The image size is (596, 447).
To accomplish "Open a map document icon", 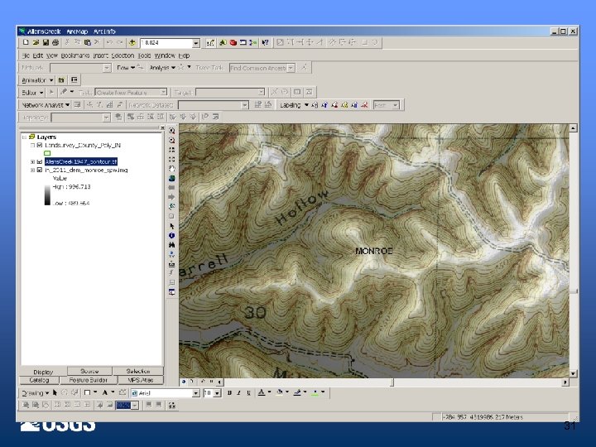I will click(36, 42).
